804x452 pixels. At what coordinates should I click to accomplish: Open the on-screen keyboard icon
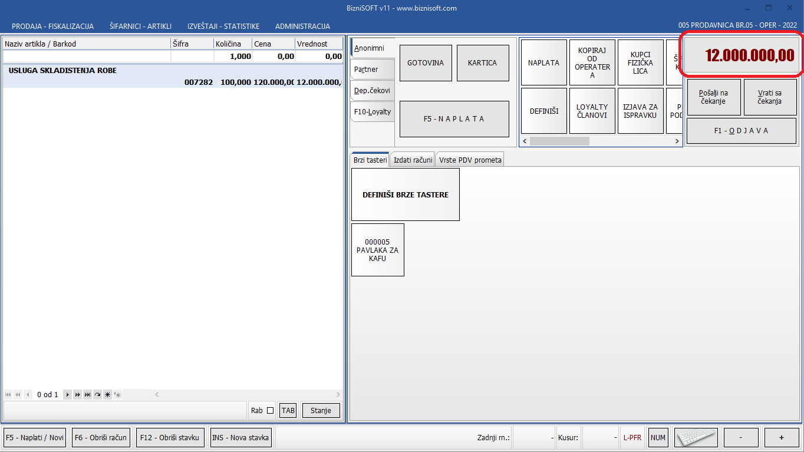696,438
